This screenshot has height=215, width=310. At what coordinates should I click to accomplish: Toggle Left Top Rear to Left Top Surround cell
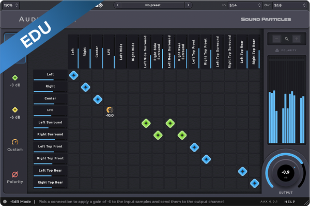click(x=218, y=171)
